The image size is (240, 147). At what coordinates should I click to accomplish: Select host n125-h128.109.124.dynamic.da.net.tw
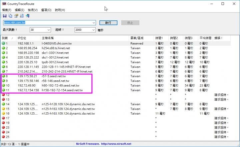point(68,104)
